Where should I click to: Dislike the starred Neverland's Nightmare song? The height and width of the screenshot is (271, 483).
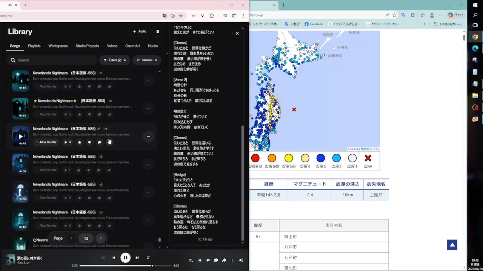tap(89, 114)
